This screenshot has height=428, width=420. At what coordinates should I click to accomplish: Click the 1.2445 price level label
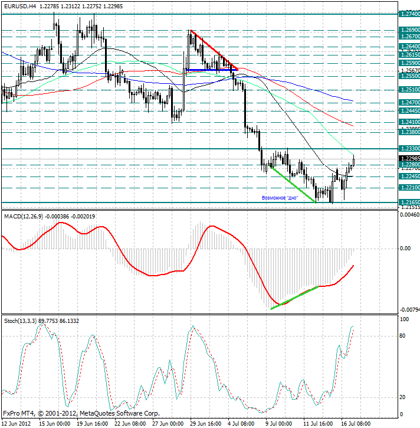(409, 111)
